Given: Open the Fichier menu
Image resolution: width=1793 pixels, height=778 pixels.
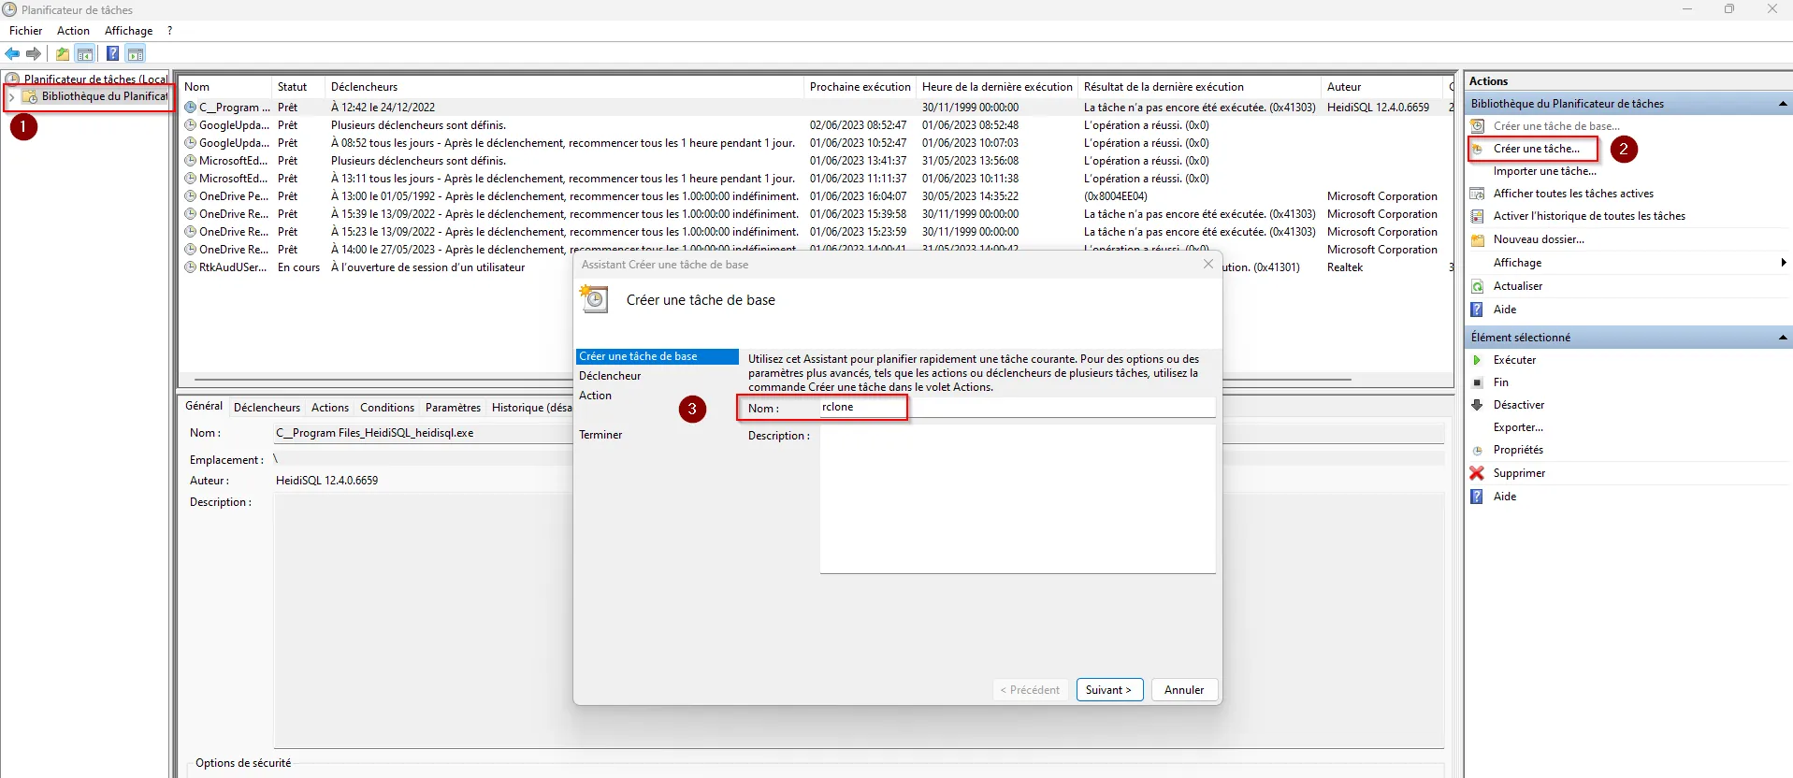Looking at the screenshot, I should (25, 31).
